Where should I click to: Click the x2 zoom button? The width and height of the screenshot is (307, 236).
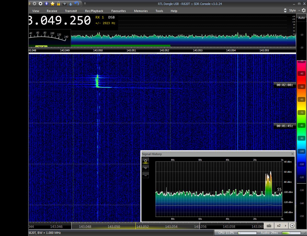tap(279, 226)
